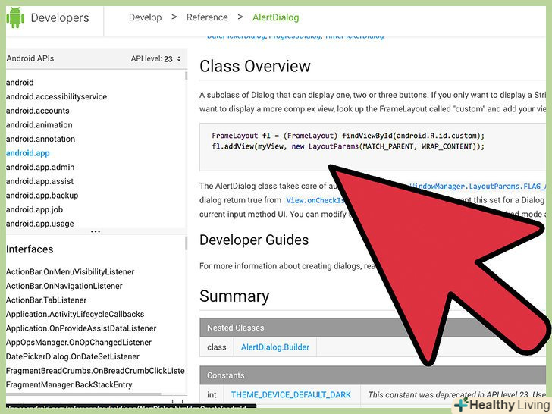This screenshot has height=414, width=552.
Task: Click the three-dot panel divider handle
Action: point(96,231)
